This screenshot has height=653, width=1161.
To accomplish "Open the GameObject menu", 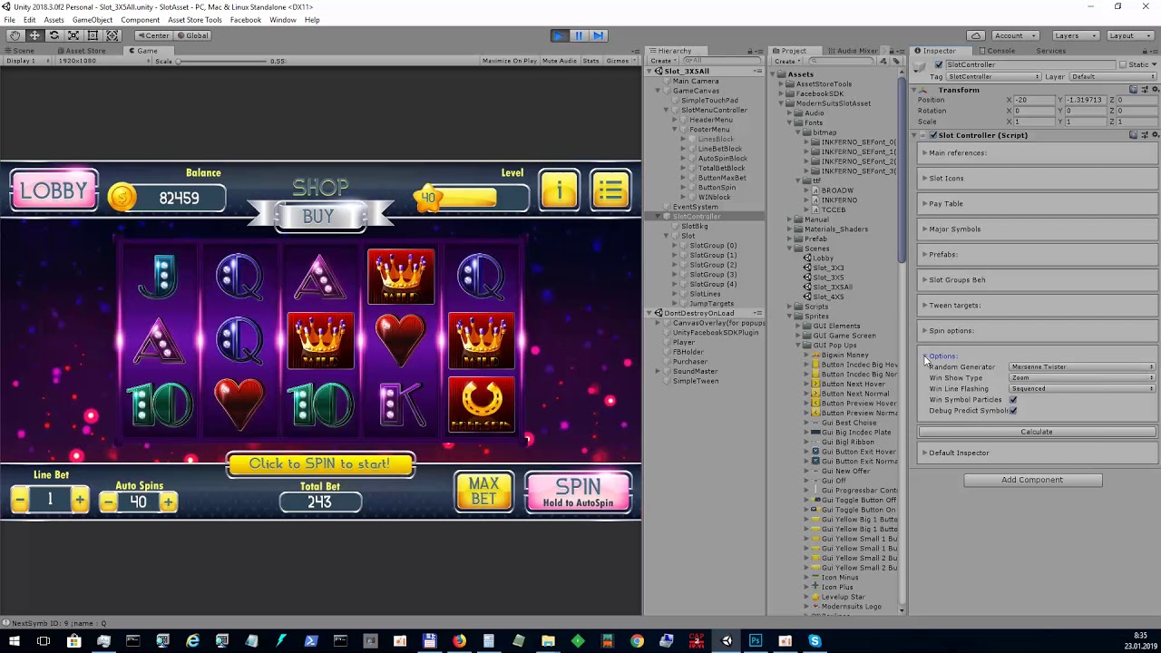I will (x=92, y=20).
